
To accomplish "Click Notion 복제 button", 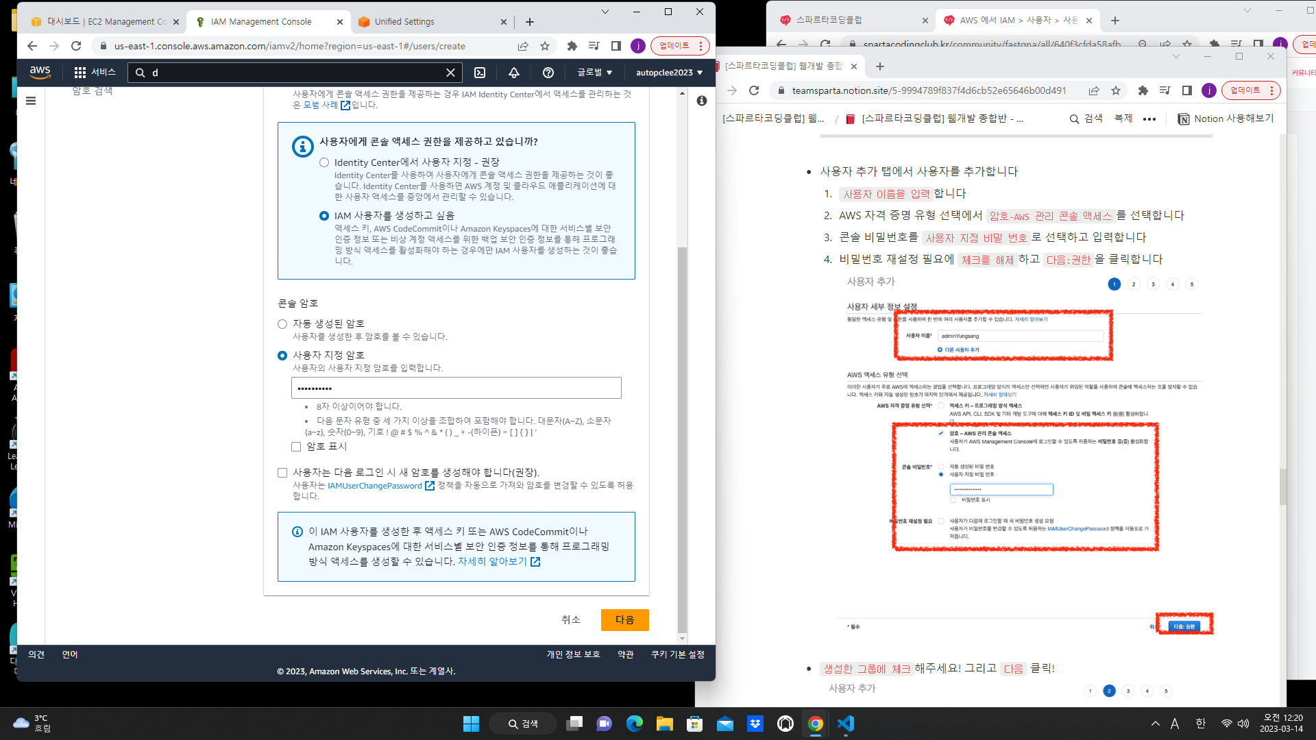I will (1123, 119).
